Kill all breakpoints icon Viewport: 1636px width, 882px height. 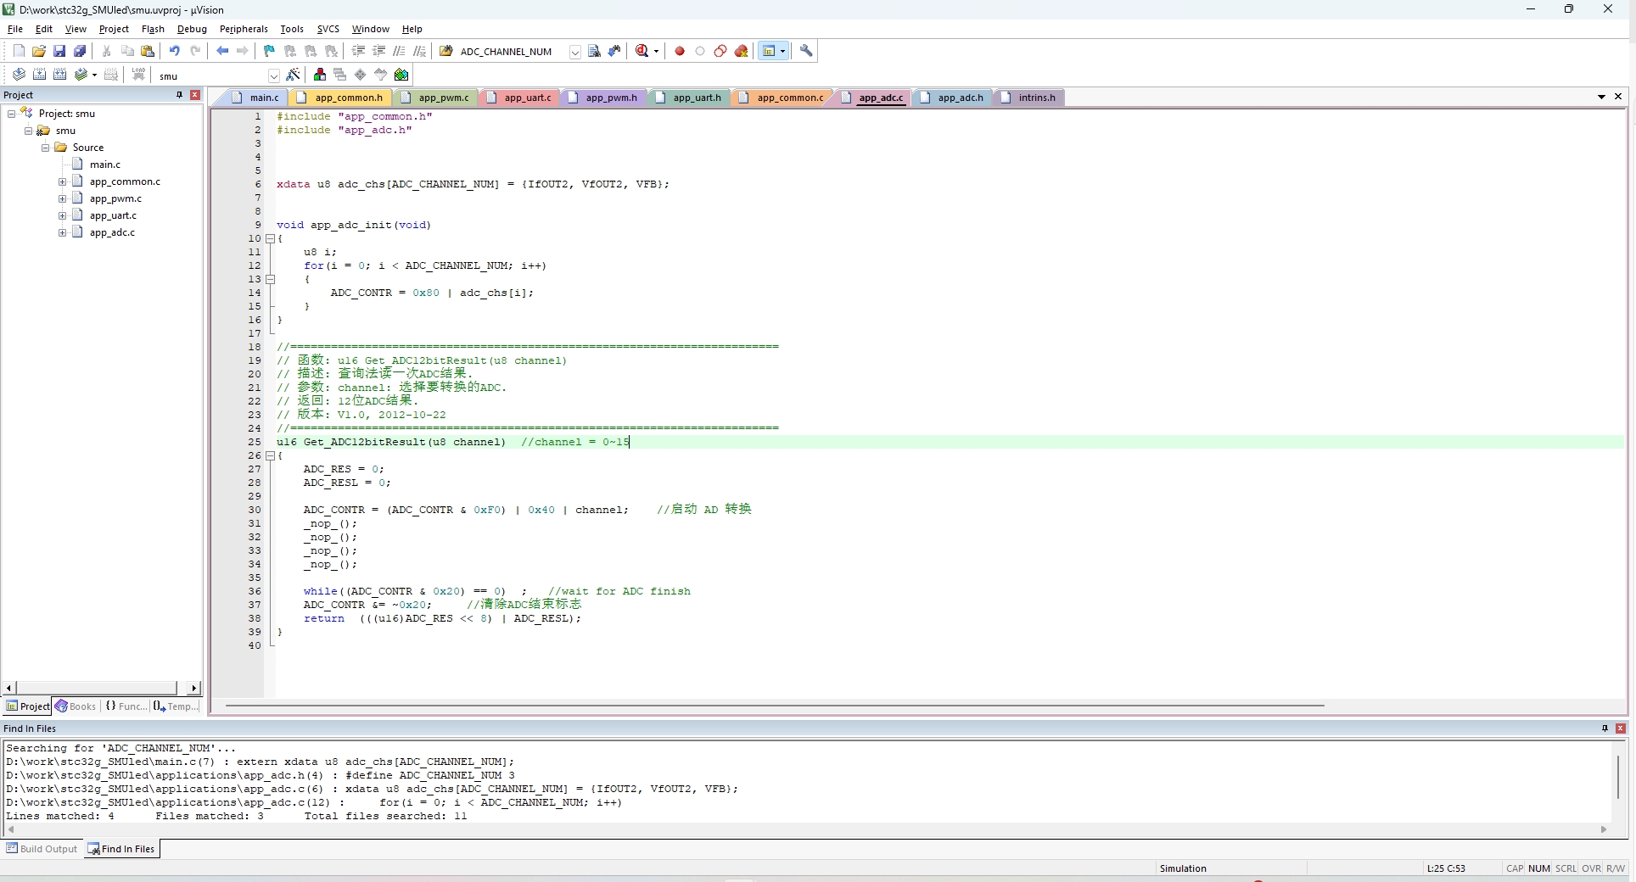pyautogui.click(x=742, y=51)
